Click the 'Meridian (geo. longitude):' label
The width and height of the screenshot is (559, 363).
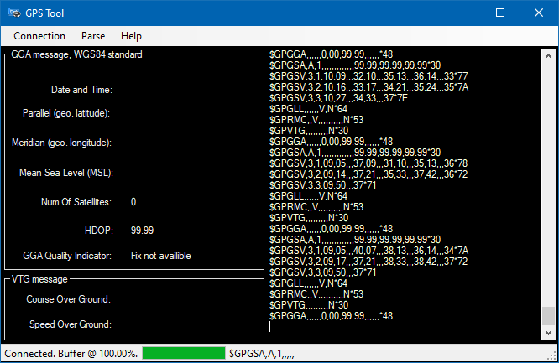61,143
